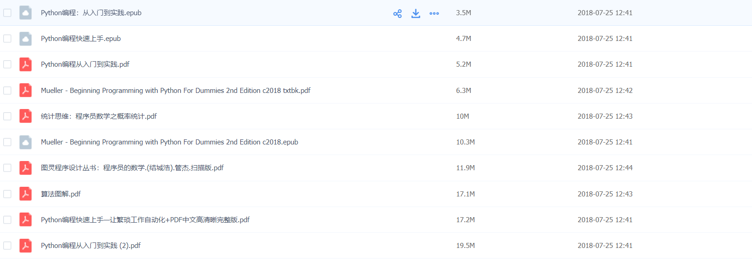
Task: Select the checkbox for Python编程快速上手.epub
Action: click(x=7, y=39)
